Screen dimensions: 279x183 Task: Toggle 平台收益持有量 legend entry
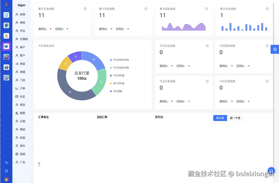click(x=119, y=68)
